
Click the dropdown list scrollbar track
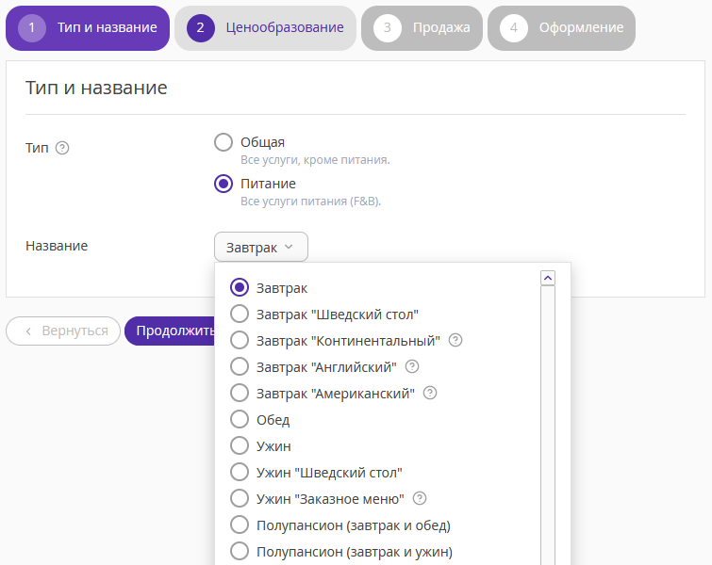coord(548,427)
